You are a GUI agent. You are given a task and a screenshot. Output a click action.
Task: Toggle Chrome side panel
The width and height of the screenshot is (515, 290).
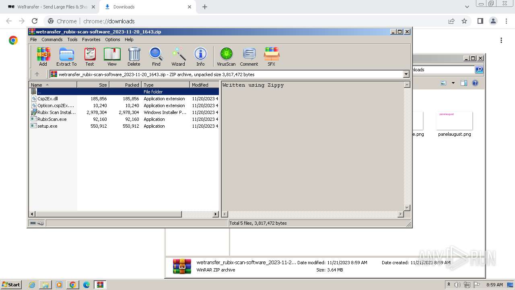click(480, 21)
